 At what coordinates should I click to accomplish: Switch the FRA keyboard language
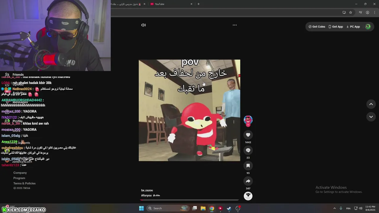(348, 208)
